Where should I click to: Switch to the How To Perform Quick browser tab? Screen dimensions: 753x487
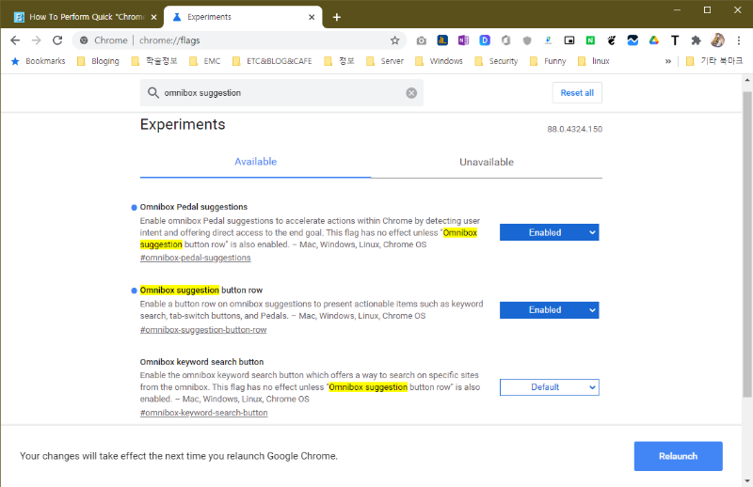[x=81, y=17]
